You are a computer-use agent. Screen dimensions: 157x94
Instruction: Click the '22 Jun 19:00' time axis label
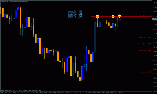[x=48, y=93]
